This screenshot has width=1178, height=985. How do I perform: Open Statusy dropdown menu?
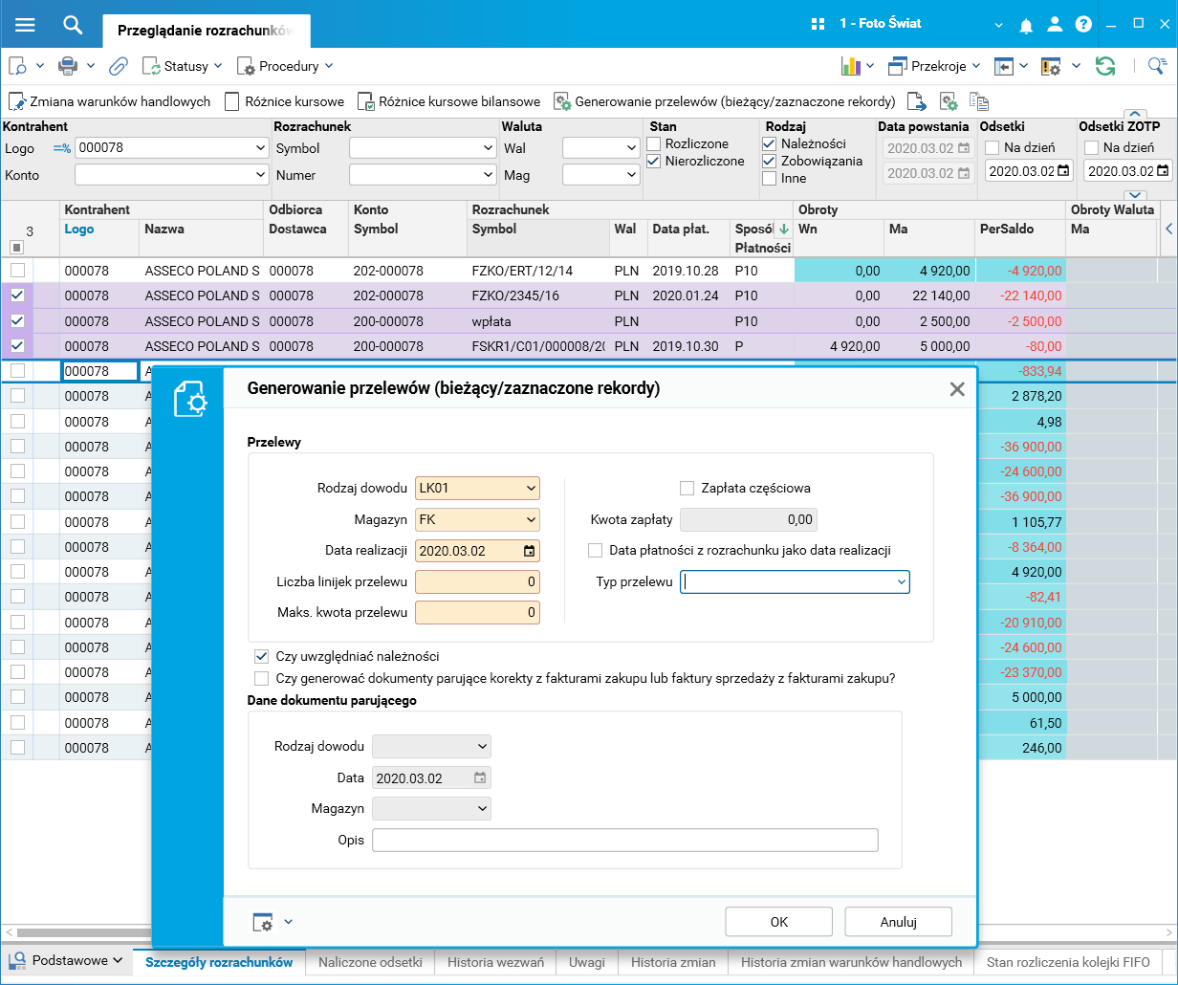tap(183, 66)
